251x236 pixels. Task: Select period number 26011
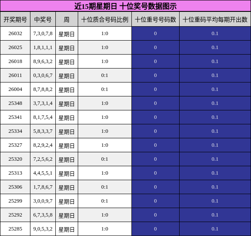click(15, 75)
